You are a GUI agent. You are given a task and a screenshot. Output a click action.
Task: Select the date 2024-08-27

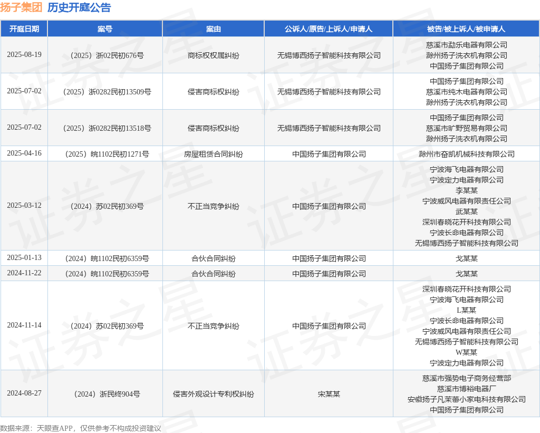click(x=24, y=393)
